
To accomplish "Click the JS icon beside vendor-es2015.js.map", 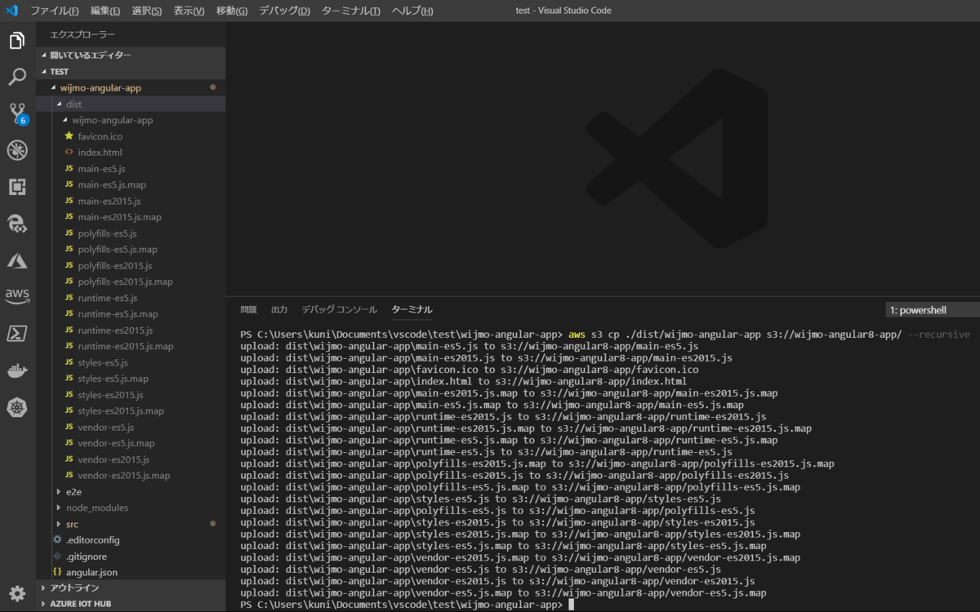I will coord(69,476).
